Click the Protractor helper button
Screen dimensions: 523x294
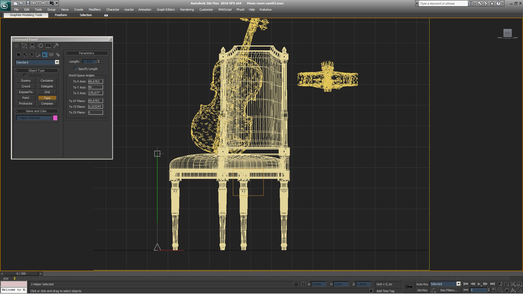(x=26, y=103)
